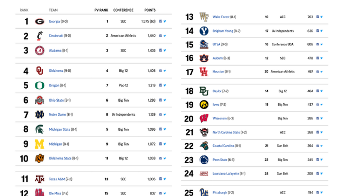
Task: Open the Coastal Carolina team link
Action: [223, 146]
